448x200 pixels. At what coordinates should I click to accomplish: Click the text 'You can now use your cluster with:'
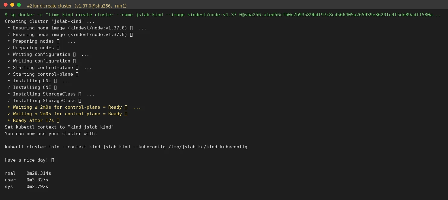coord(51,134)
